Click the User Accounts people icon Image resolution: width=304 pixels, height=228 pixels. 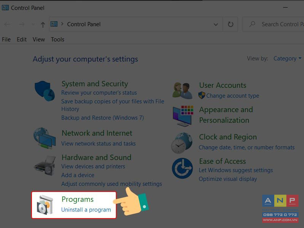click(x=182, y=90)
